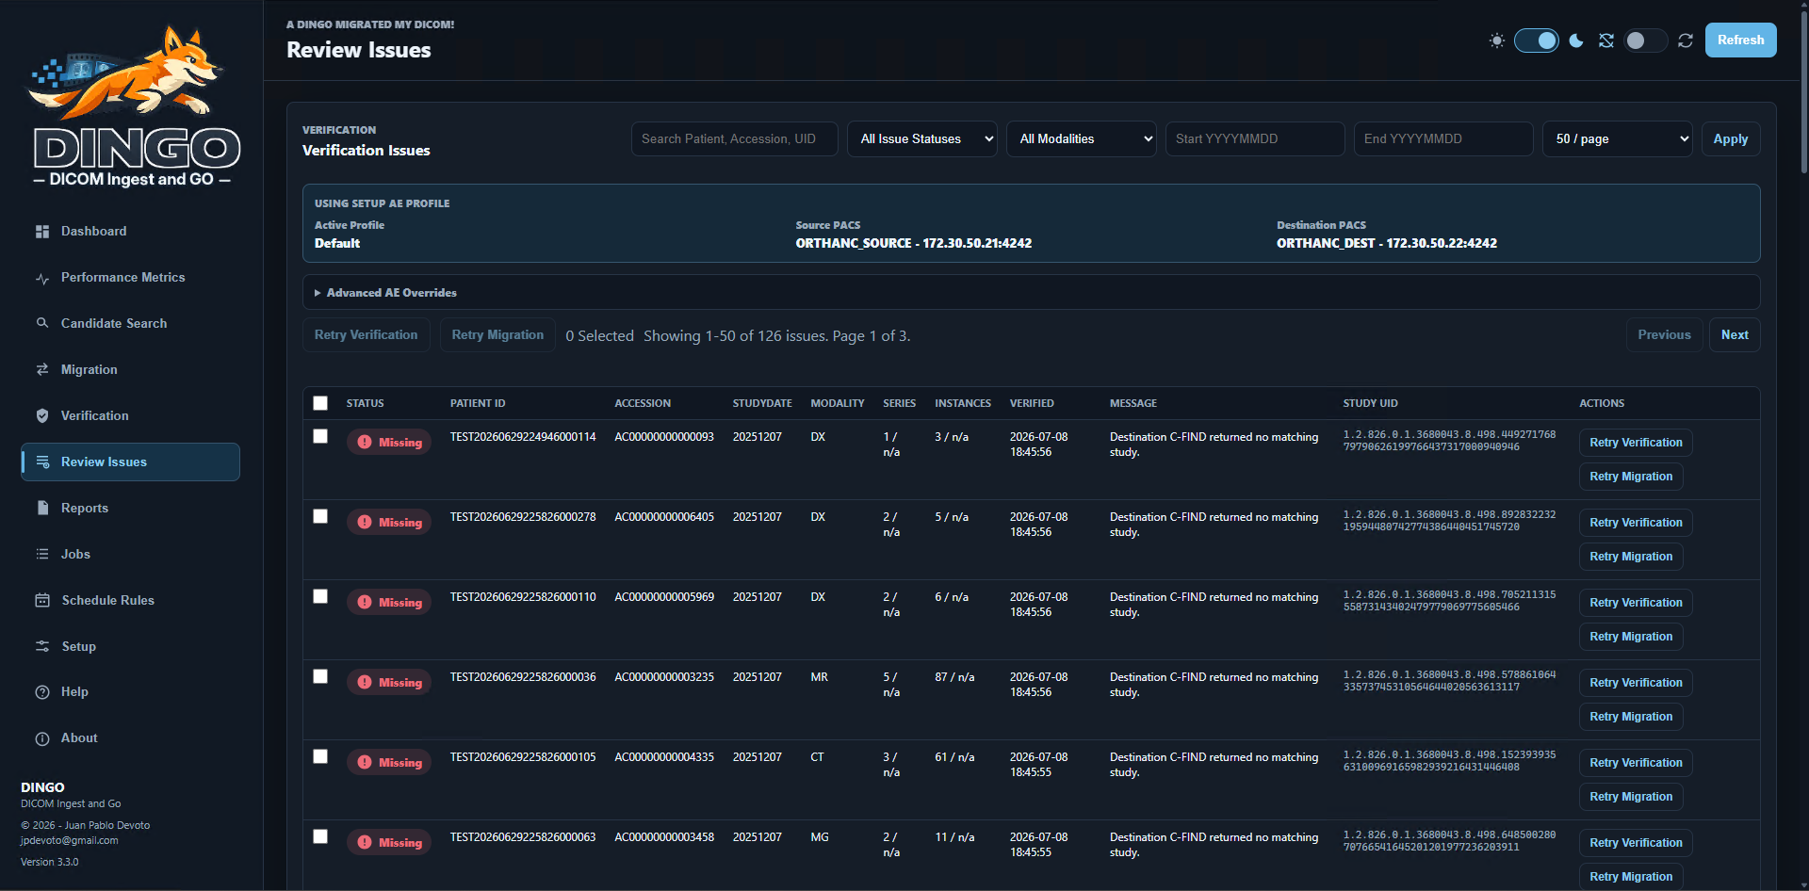The width and height of the screenshot is (1809, 891).
Task: Retry Migration for accession AC00000000006405
Action: pos(1631,557)
